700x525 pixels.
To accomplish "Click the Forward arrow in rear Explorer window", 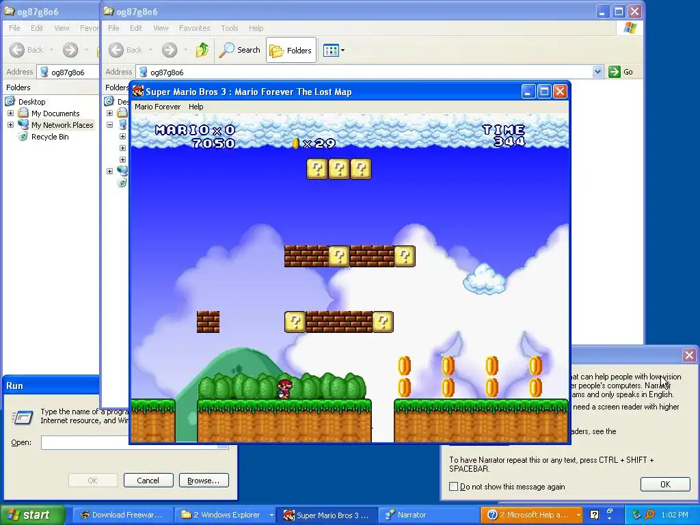I will pyautogui.click(x=70, y=50).
